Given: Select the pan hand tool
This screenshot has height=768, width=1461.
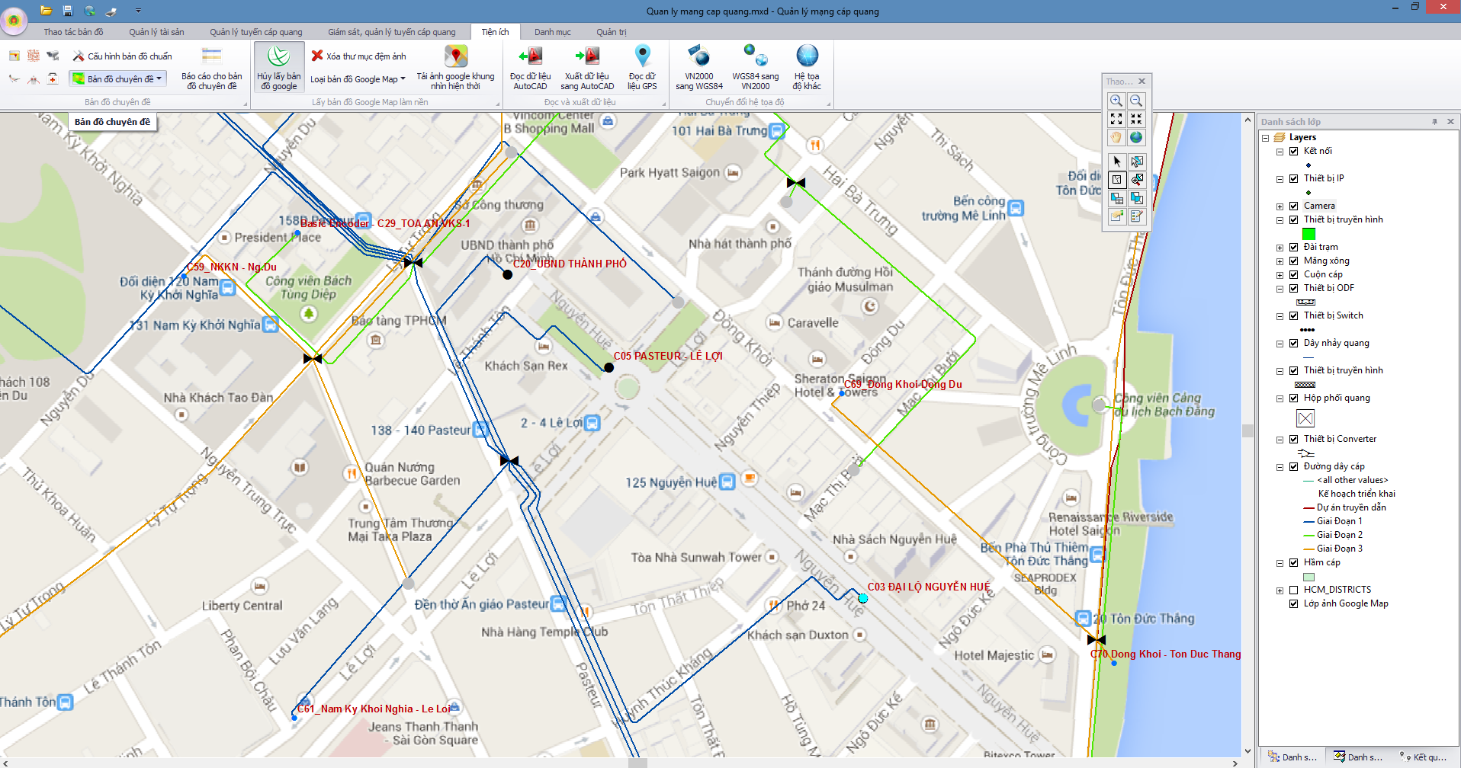Looking at the screenshot, I should tap(1116, 137).
